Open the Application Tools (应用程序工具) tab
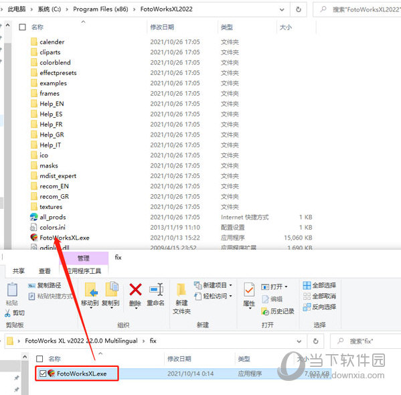Viewport: 401px width, 395px height. [84, 271]
